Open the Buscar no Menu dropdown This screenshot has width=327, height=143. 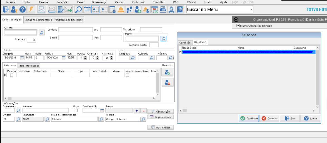tap(251, 9)
